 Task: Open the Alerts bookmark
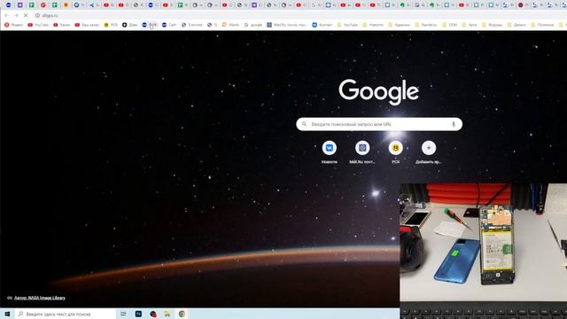[x=230, y=25]
